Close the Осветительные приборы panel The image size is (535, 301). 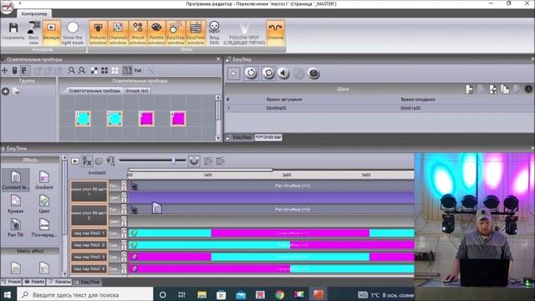coord(218,59)
